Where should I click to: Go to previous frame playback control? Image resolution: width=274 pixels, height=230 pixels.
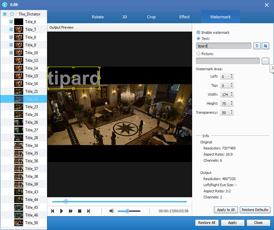52,211
